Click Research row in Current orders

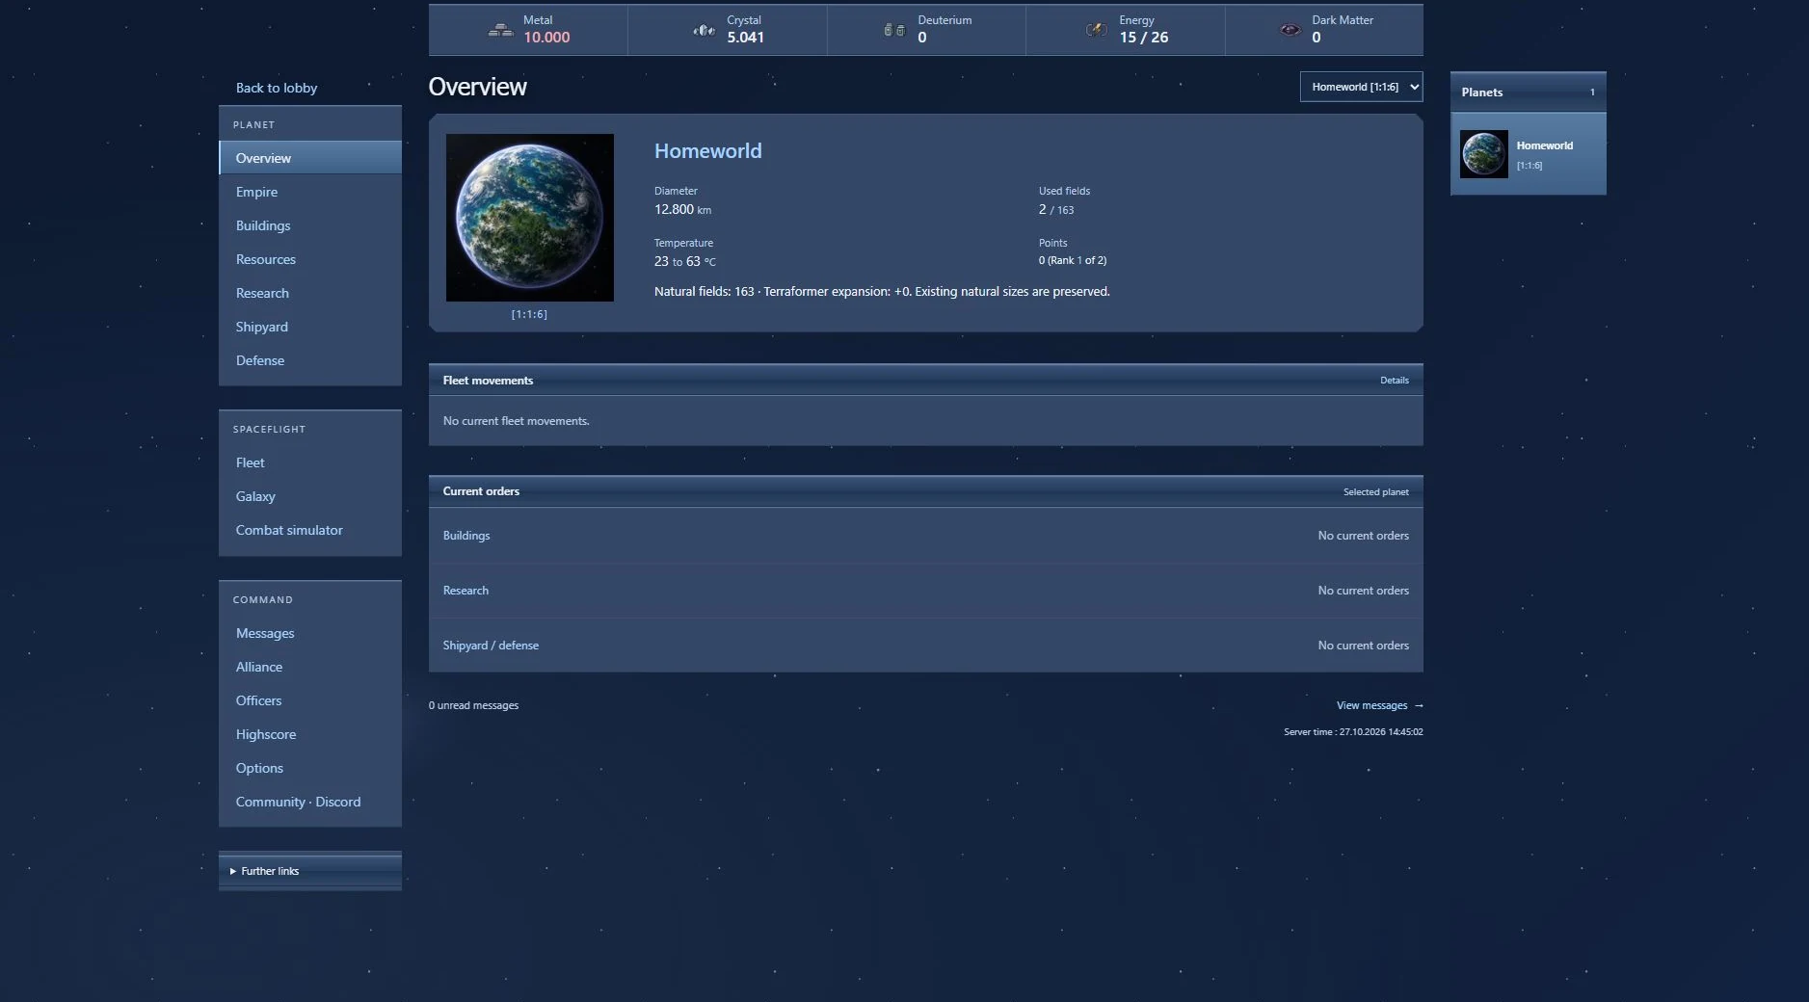pos(925,591)
